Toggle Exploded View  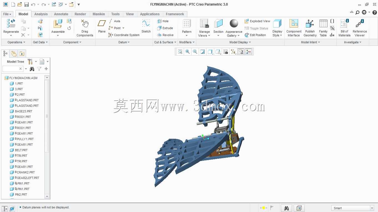257,21
